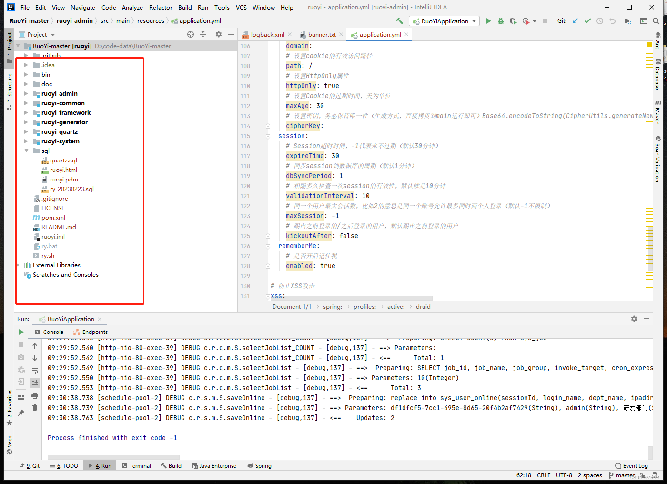Hide the Project panel with minus icon
667x484 pixels.
[231, 34]
